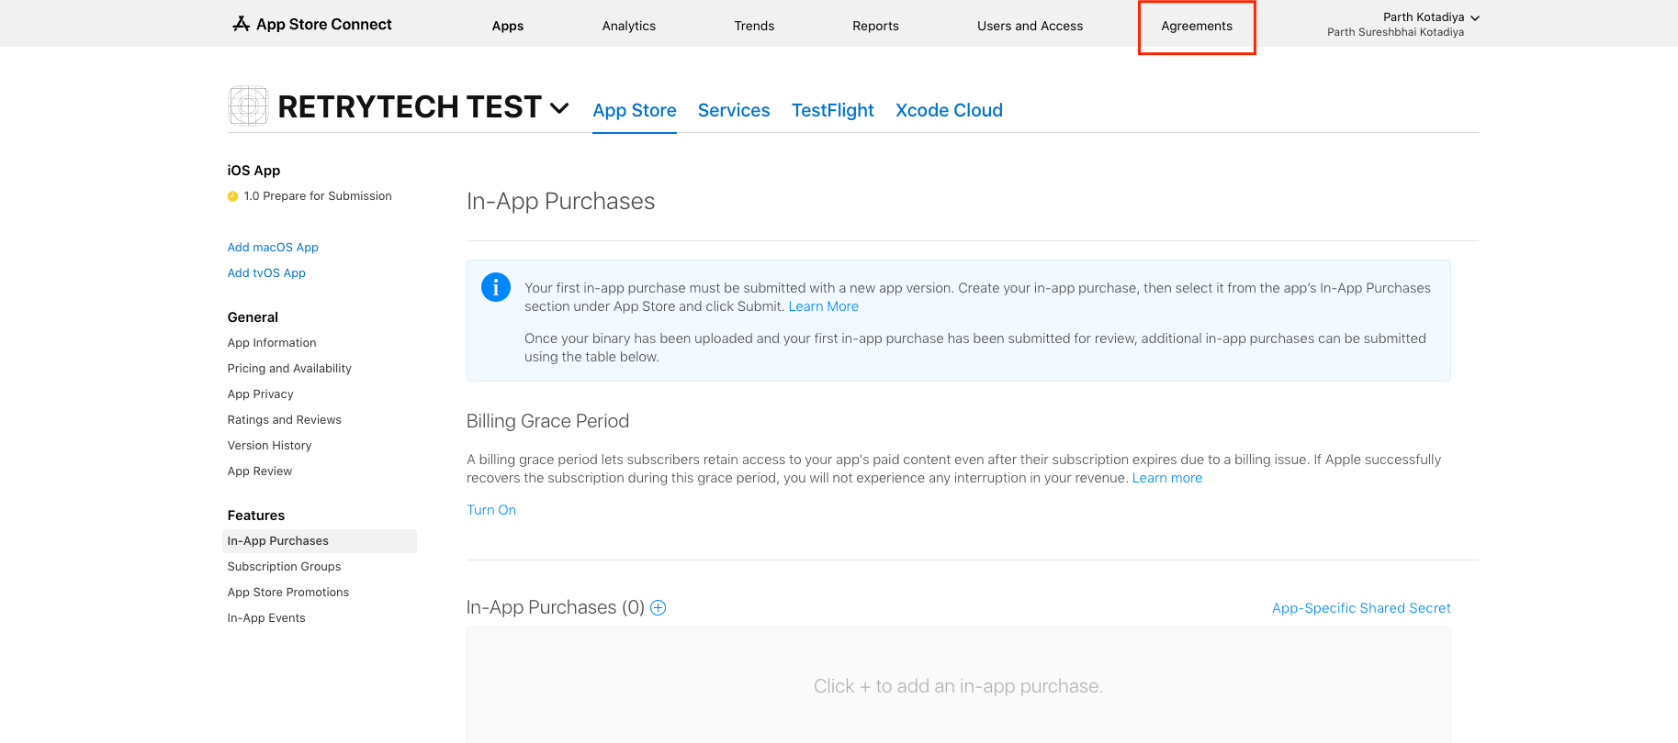Open Version History
The image size is (1678, 743).
270,446
